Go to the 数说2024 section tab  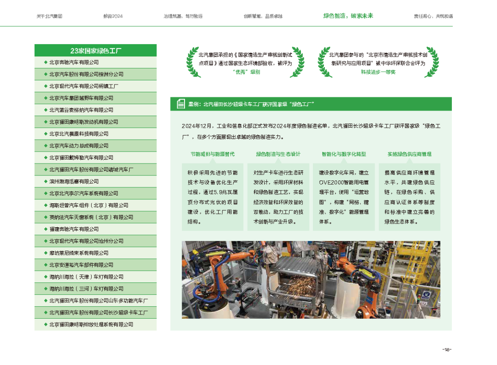pos(113,16)
